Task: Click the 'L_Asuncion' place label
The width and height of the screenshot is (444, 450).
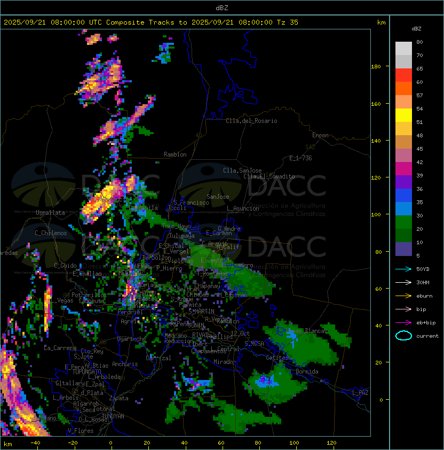Action: point(243,208)
